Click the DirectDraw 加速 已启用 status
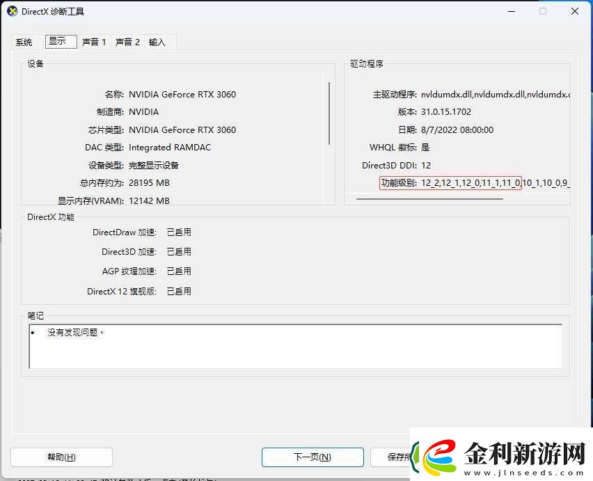Viewport: 593px width, 481px height. pos(179,232)
